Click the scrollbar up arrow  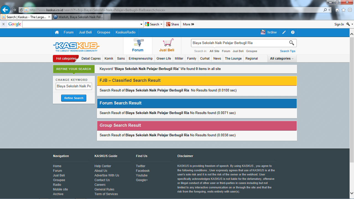click(x=352, y=34)
